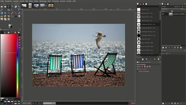The image size is (186, 105).
Task: Switch to the black-and-white image thumbnail tab
Action: 24,6
